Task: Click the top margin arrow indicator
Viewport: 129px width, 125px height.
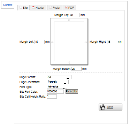Action: pyautogui.click(x=69, y=20)
